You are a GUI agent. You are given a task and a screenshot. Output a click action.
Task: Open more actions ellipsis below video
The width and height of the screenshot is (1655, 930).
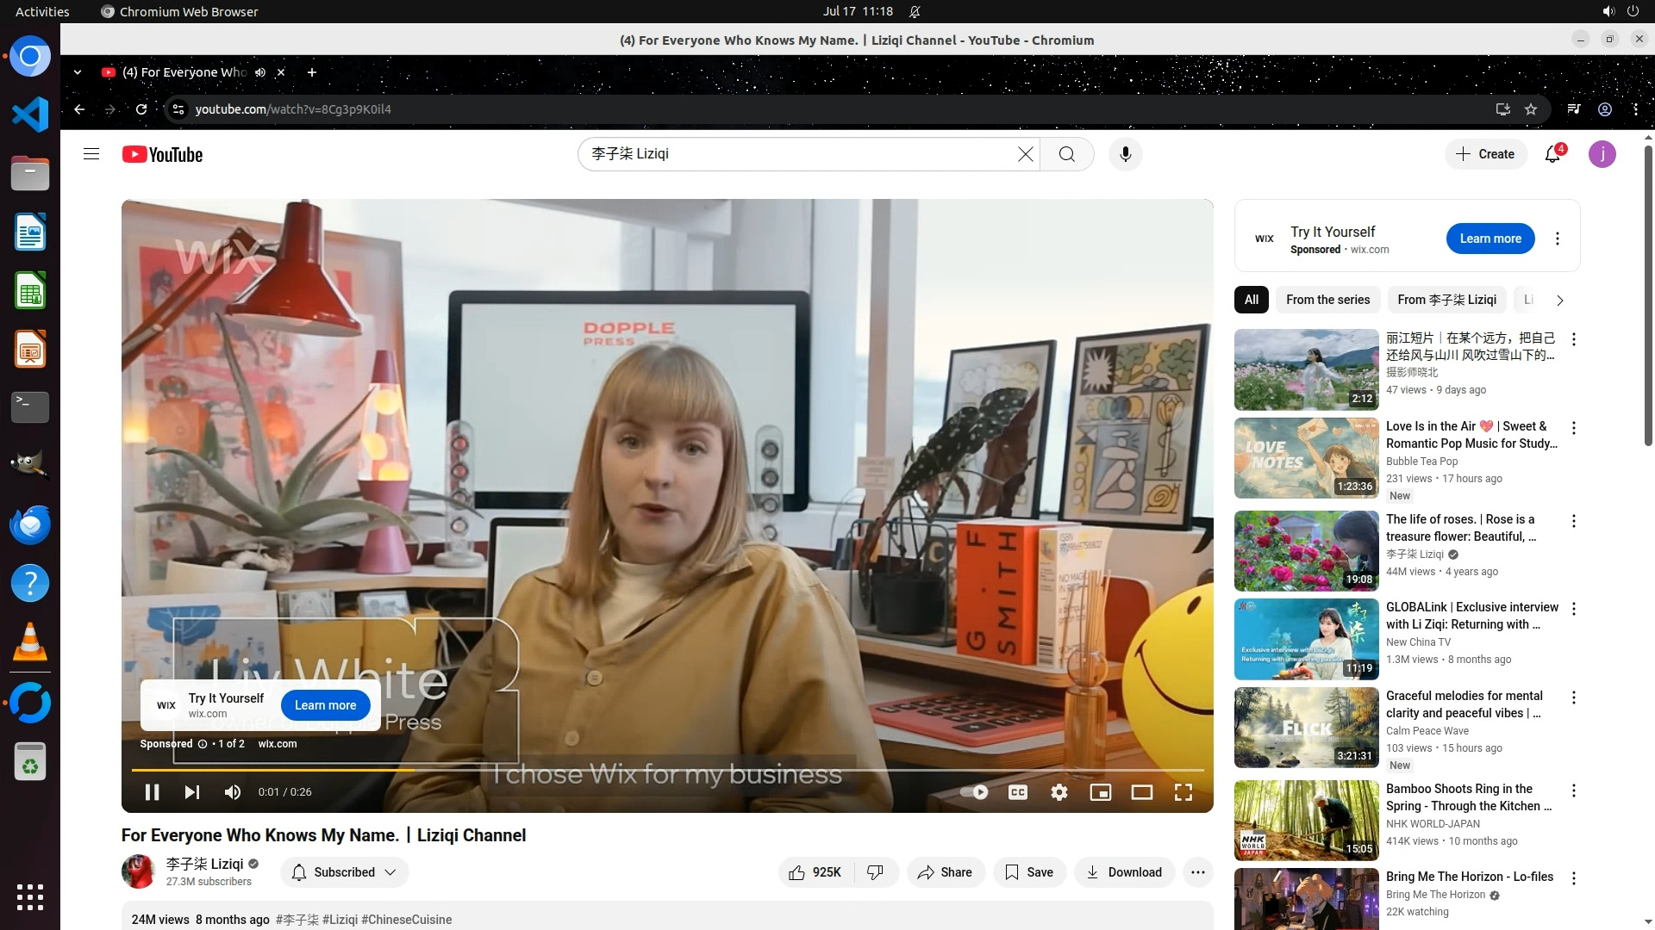click(x=1197, y=872)
